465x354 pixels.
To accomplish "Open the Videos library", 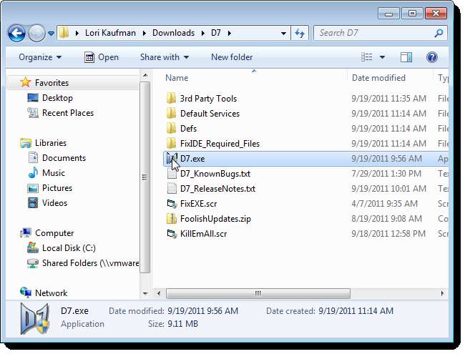I will point(55,203).
